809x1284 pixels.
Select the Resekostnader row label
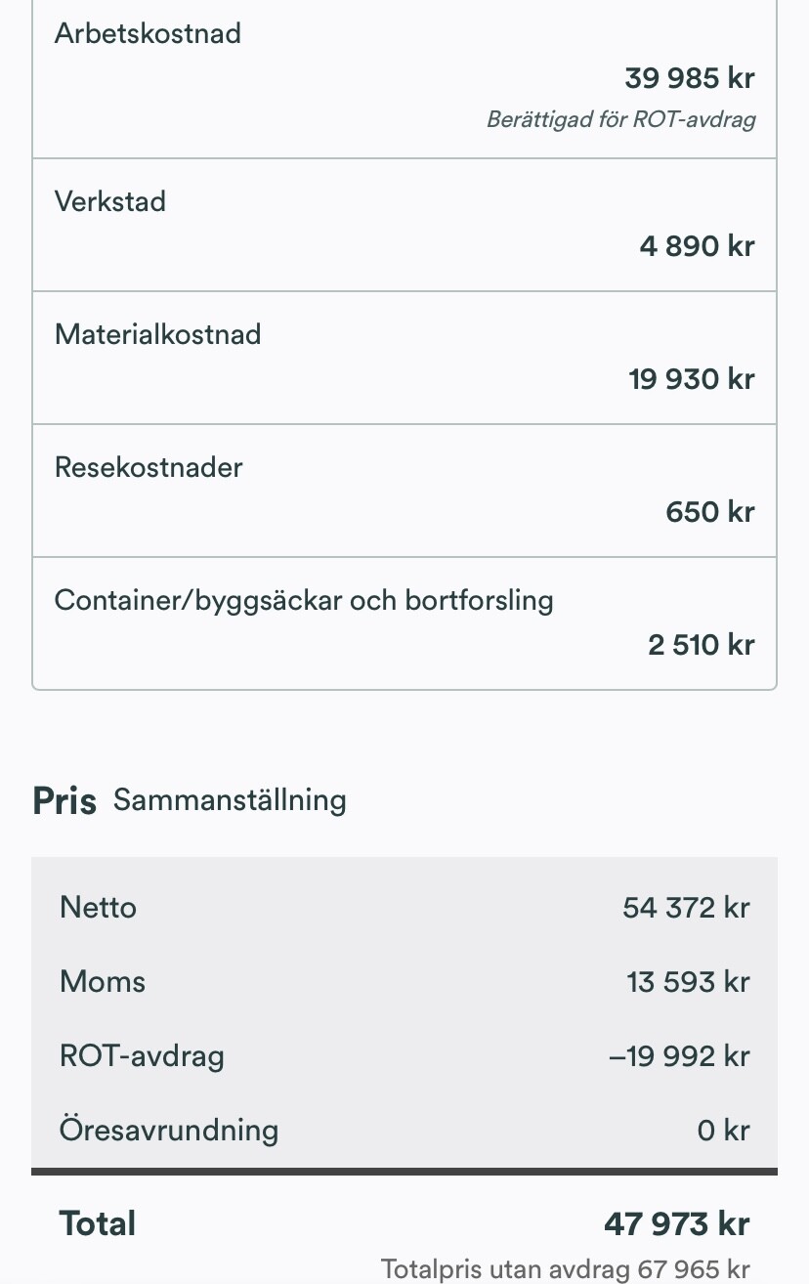pyautogui.click(x=149, y=468)
